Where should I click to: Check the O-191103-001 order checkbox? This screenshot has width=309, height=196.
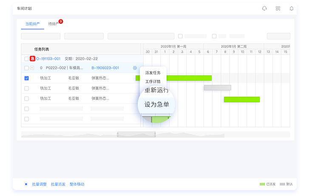[27, 59]
